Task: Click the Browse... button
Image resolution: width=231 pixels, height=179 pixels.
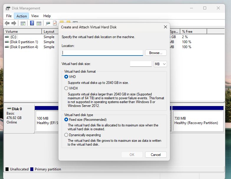Action: coord(156,53)
